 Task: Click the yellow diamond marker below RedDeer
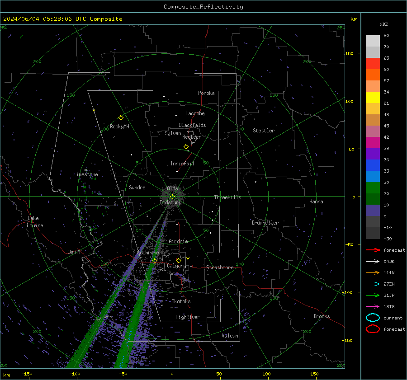(x=186, y=147)
